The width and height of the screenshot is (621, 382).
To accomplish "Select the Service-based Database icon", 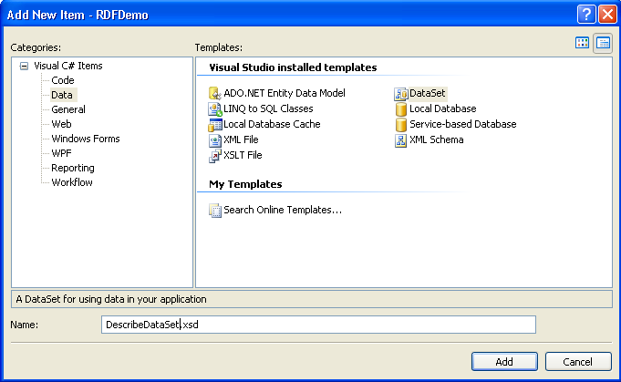I will 401,125.
